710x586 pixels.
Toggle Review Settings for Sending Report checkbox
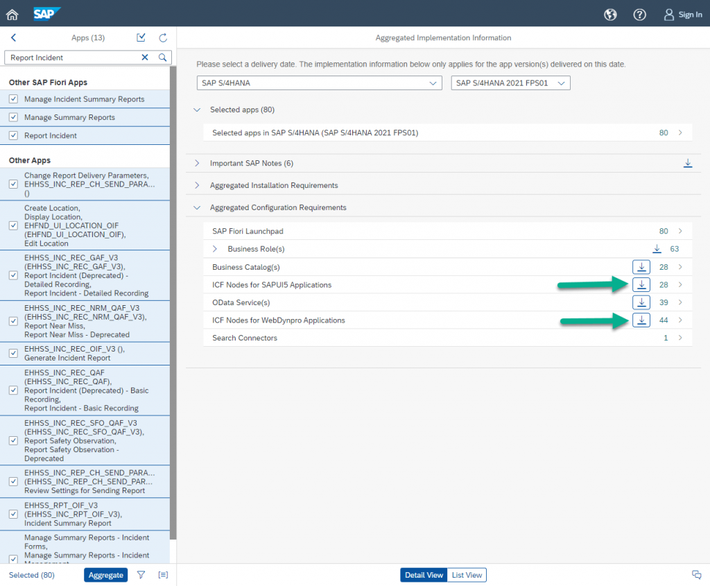[14, 481]
